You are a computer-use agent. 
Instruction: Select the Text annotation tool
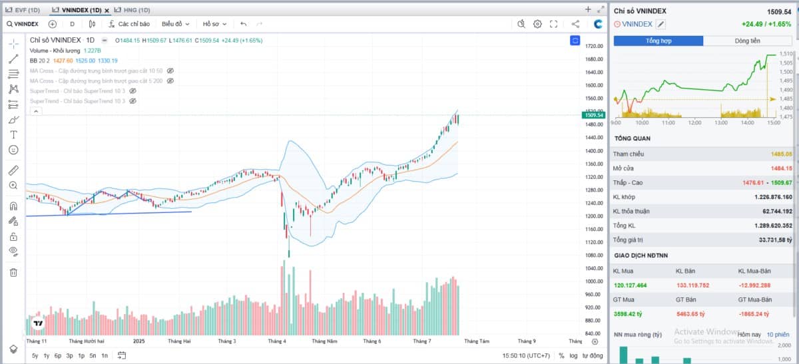13,134
